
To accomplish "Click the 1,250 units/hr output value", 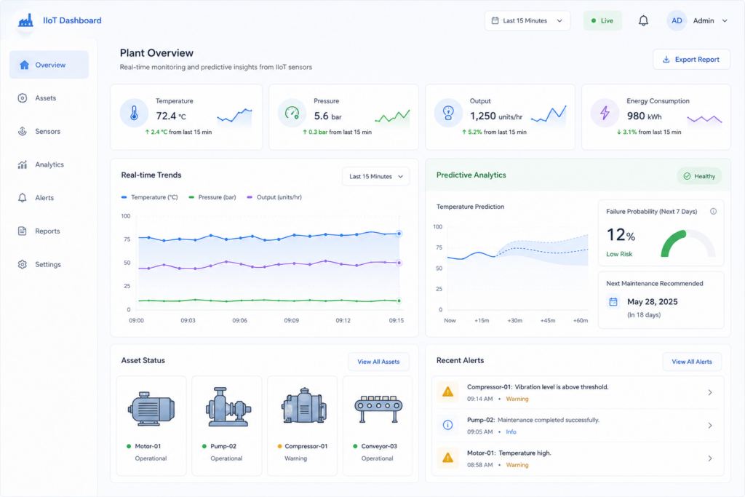I will (x=496, y=116).
